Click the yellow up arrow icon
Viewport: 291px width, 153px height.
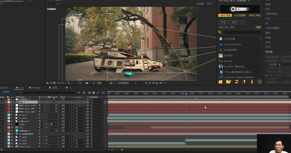pos(244,82)
